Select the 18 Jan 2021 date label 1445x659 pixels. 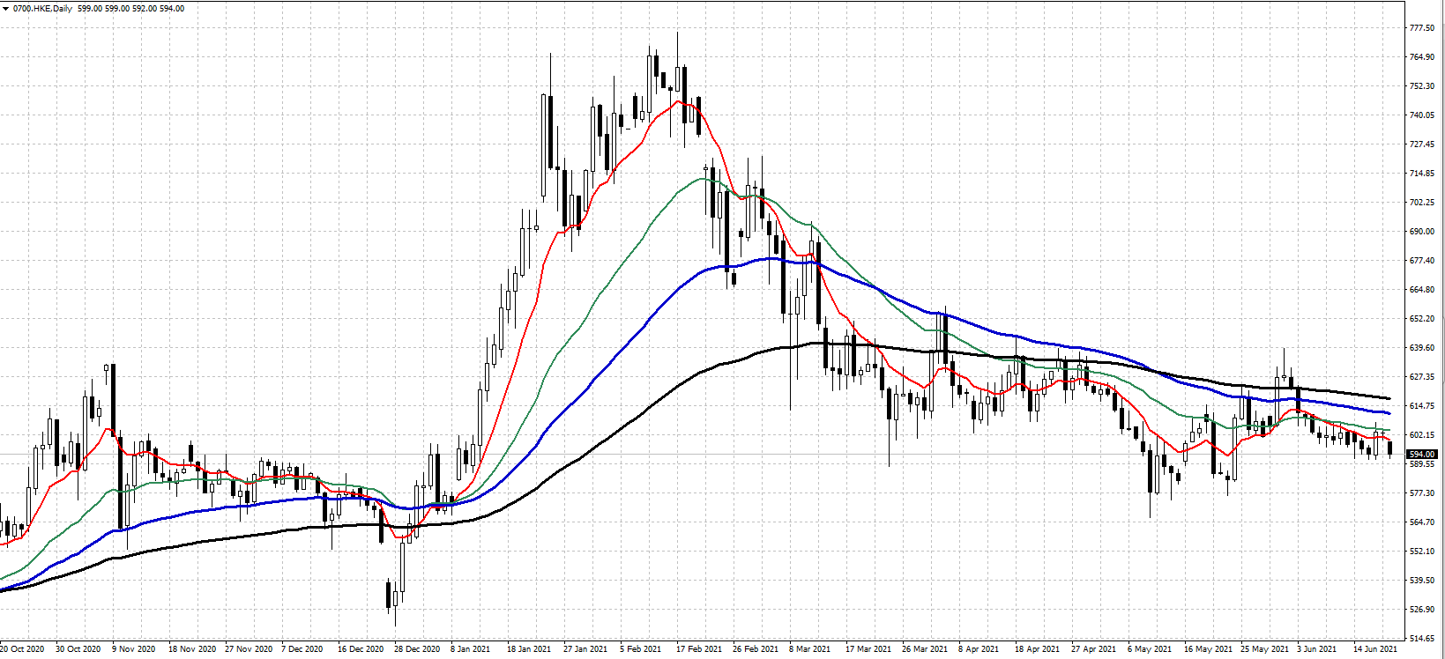tap(529, 649)
